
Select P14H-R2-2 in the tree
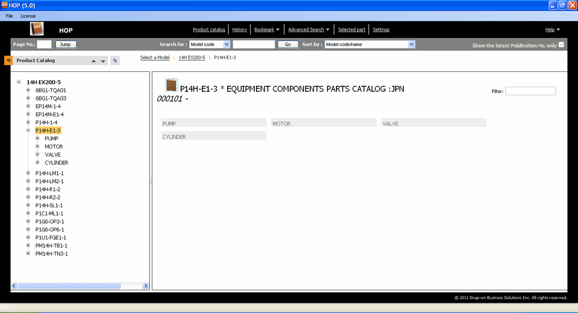tap(48, 197)
